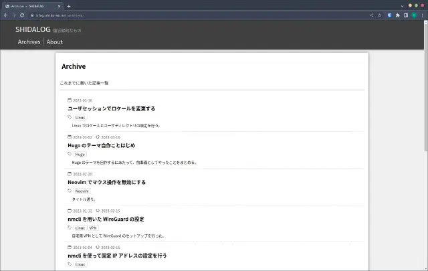Click the Hugo tag
The image size is (428, 271).
(80, 155)
